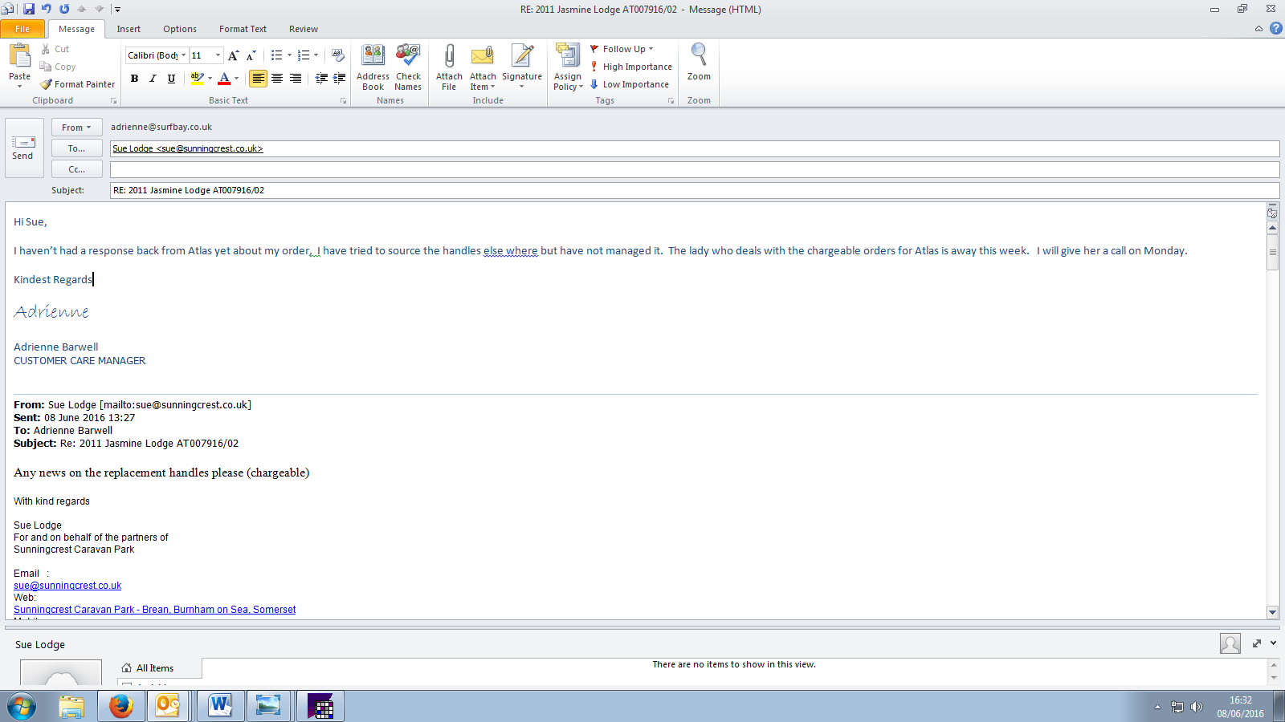This screenshot has height=722, width=1285.
Task: Toggle Italic text formatting
Action: coord(153,79)
